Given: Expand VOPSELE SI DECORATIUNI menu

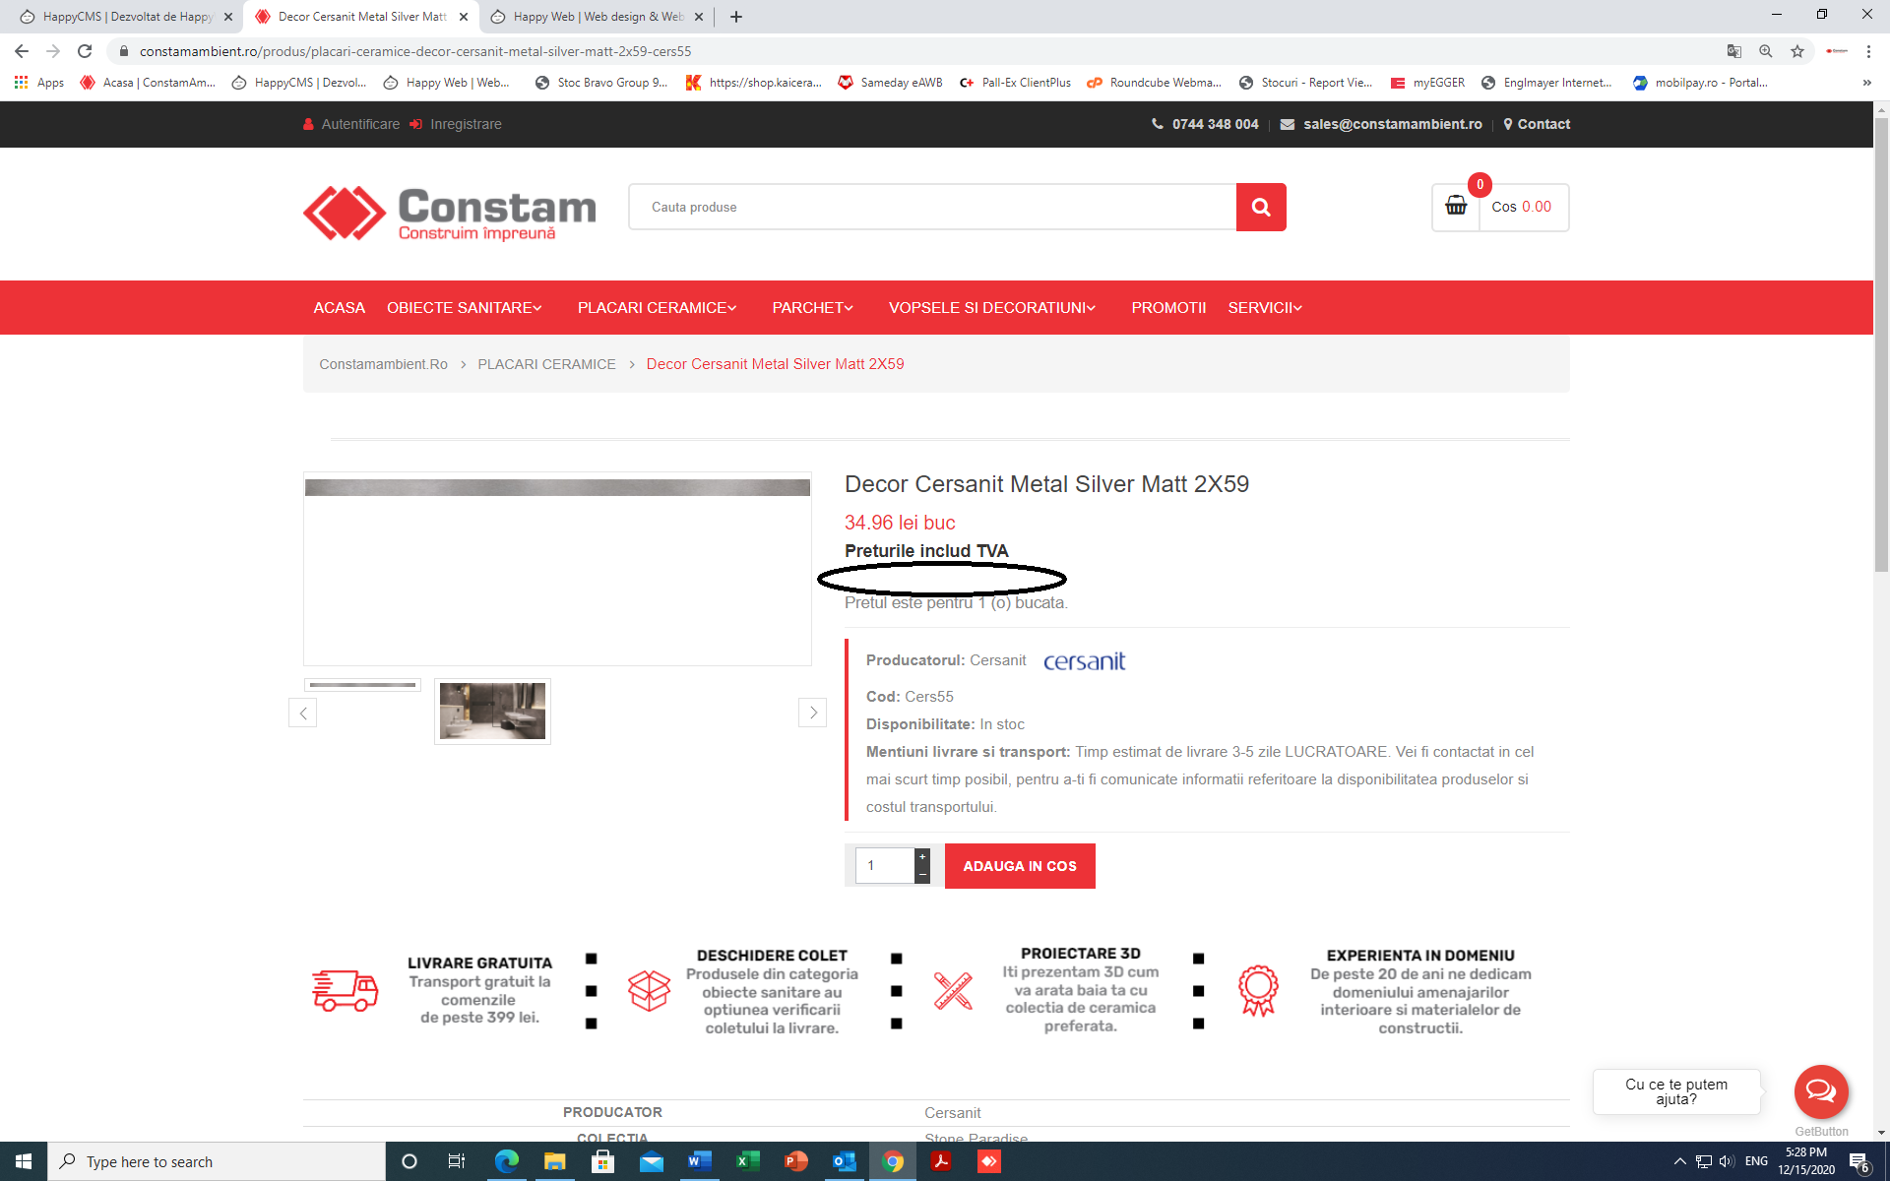Looking at the screenshot, I should click(x=991, y=308).
